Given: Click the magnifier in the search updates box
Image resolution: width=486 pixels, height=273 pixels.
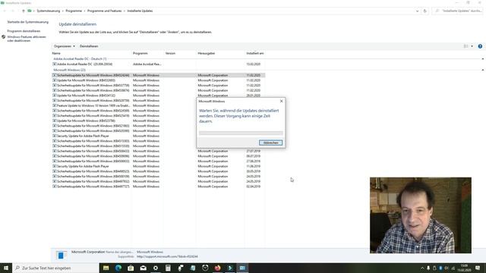Looking at the screenshot, I should 437,11.
